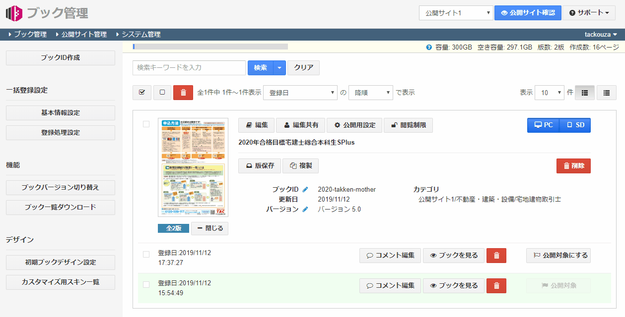Click the ブックID作成 button
Screen dimensions: 625x317
point(61,58)
